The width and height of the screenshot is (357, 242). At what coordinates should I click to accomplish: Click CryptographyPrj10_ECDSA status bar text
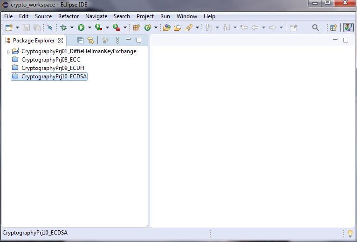[x=35, y=233]
